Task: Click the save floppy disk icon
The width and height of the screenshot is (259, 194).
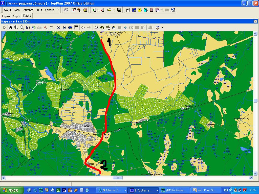Action: [x=119, y=10]
